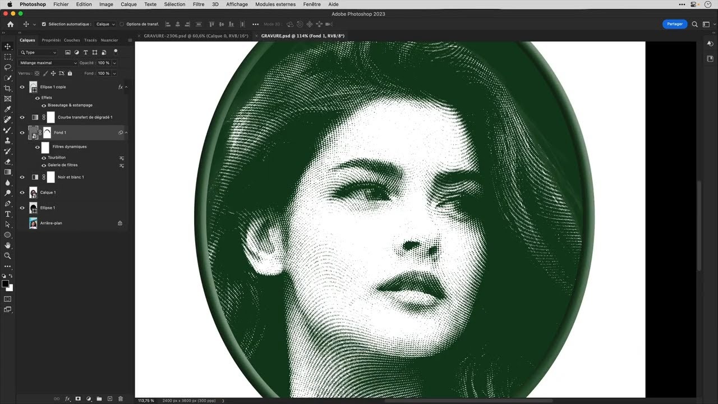This screenshot has height=404, width=718.
Task: Open the Affichage menu
Action: tap(237, 4)
